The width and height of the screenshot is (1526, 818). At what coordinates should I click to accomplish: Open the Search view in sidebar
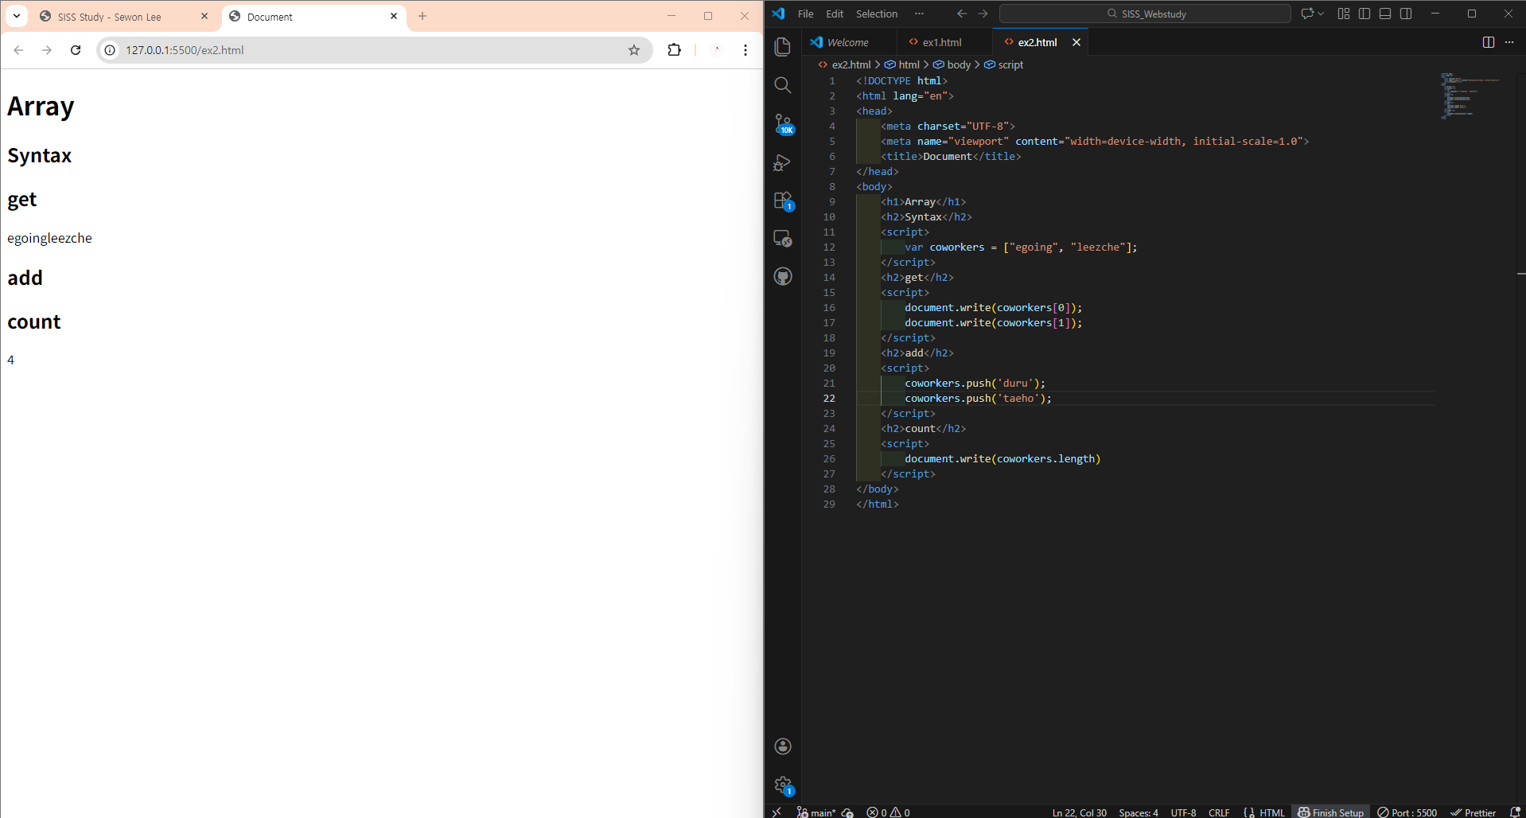[x=783, y=85]
